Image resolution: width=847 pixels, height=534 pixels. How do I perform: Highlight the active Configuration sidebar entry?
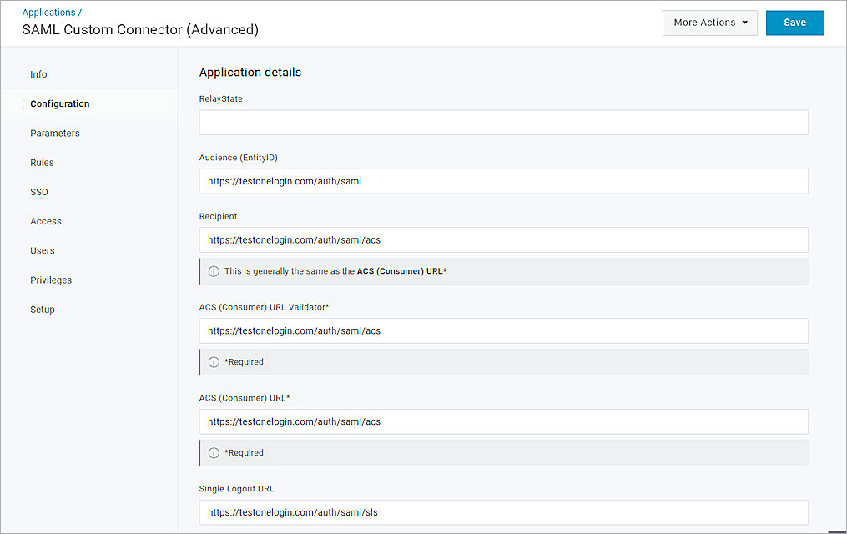[x=59, y=103]
